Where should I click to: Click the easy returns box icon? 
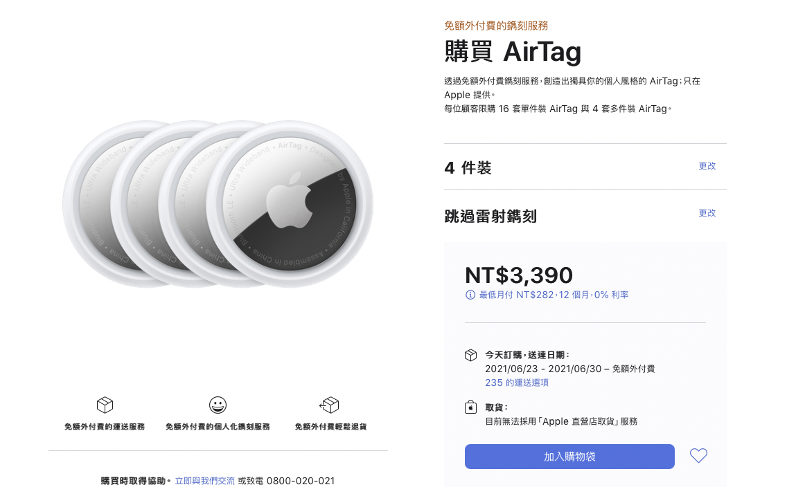(x=329, y=405)
